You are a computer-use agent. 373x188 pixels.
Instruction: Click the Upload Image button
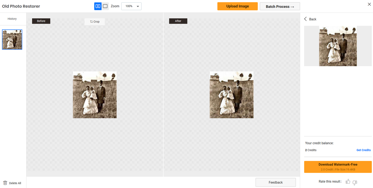pyautogui.click(x=237, y=6)
